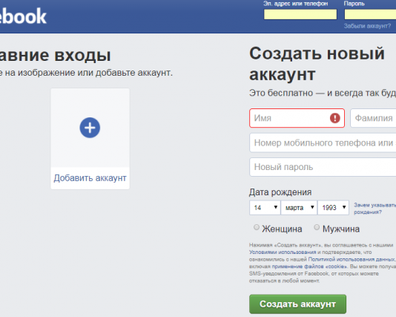
Task: Focus the Фамилия last name field
Action: click(x=373, y=118)
